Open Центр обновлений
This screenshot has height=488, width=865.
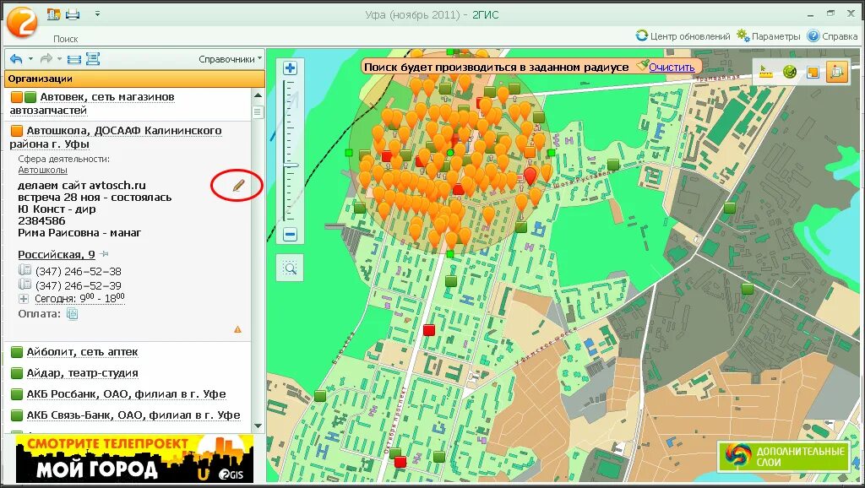point(683,35)
